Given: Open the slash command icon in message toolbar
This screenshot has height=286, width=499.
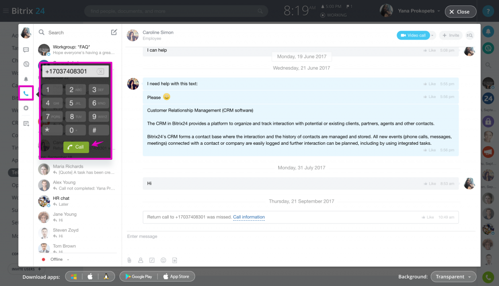Looking at the screenshot, I should tap(152, 260).
